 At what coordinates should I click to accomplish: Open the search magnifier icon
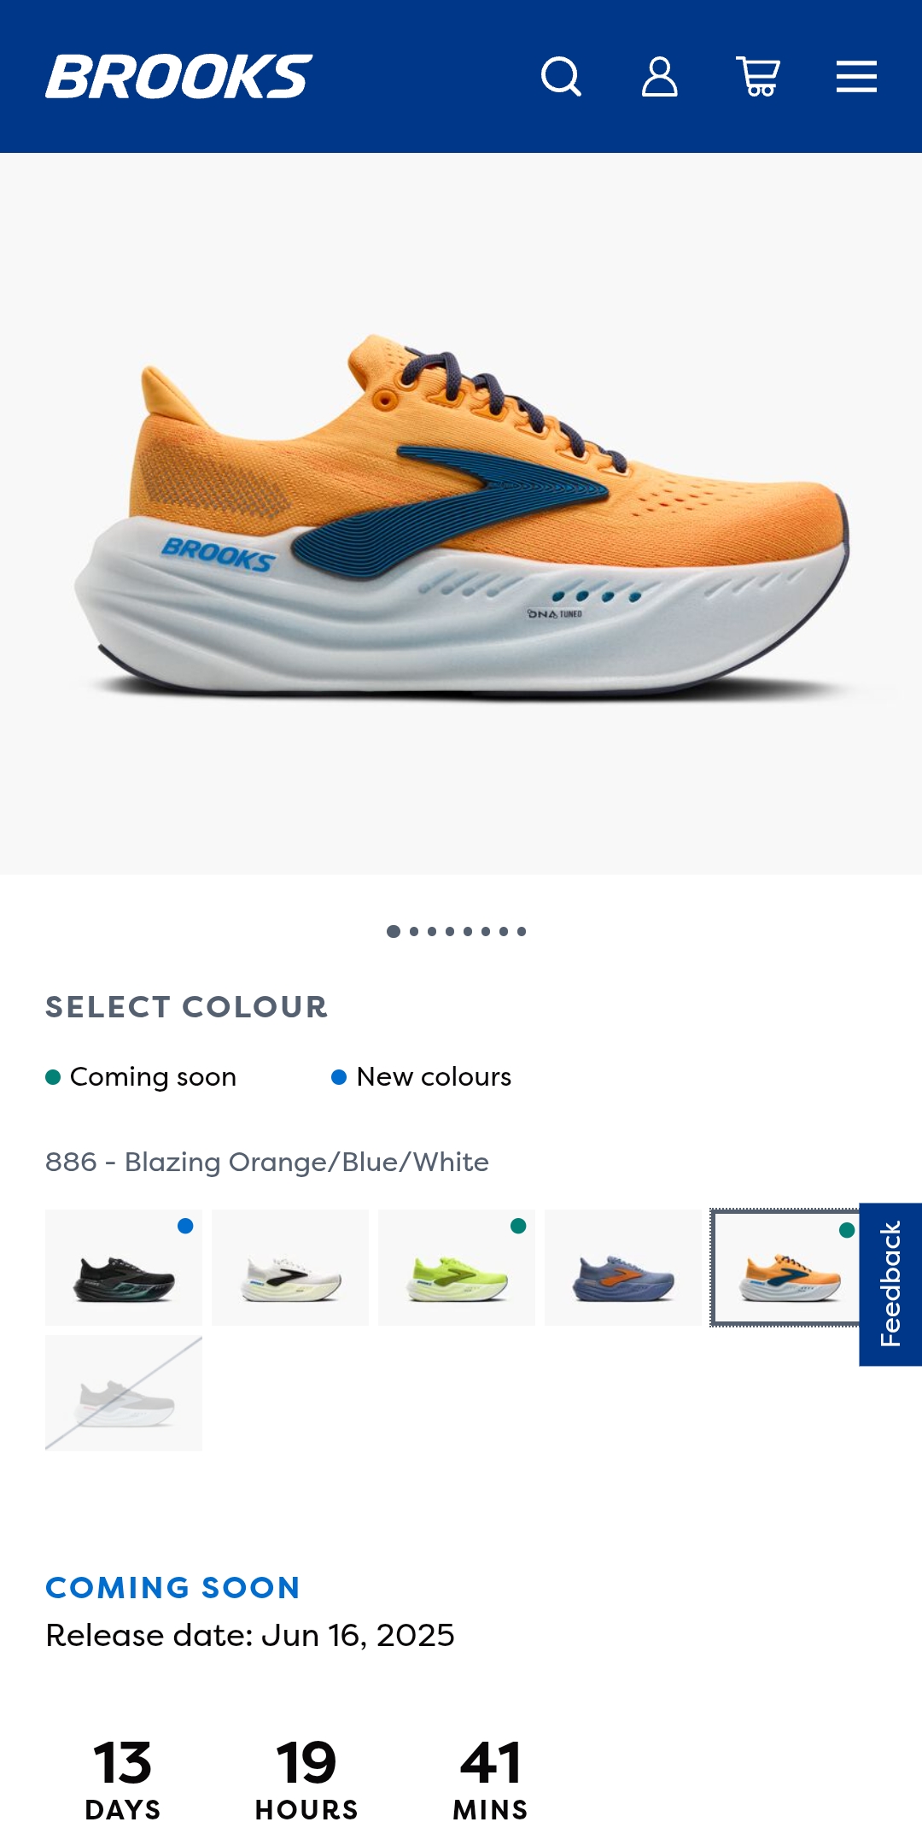coord(561,77)
